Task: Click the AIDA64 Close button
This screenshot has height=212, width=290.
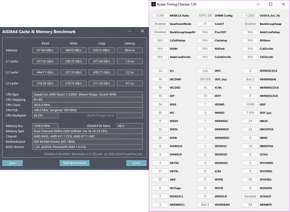Action: tap(136, 163)
